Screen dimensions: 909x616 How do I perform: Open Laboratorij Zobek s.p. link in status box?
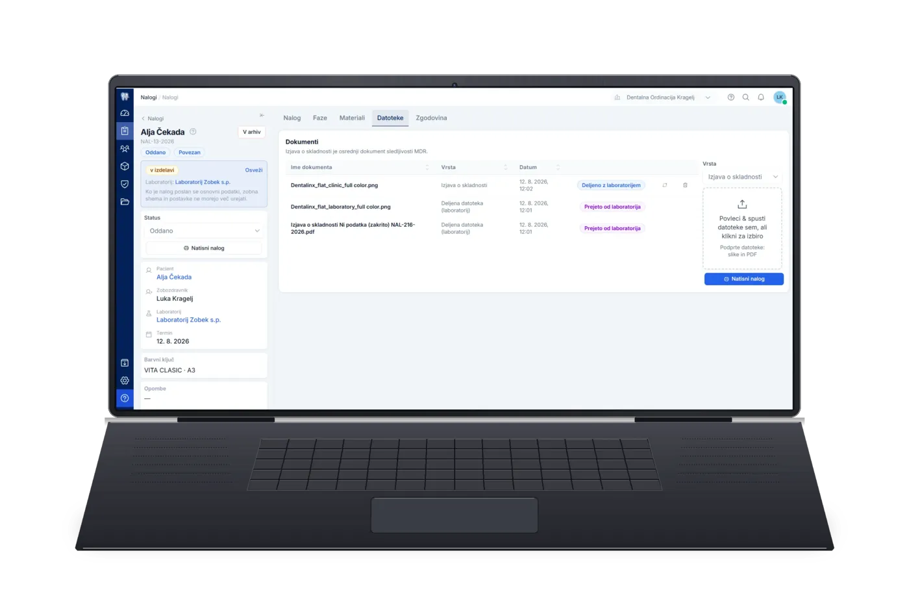click(203, 182)
